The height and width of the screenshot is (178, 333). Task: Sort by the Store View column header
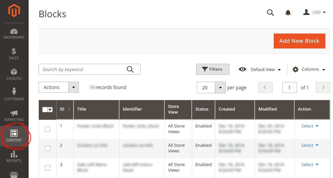[x=173, y=109]
